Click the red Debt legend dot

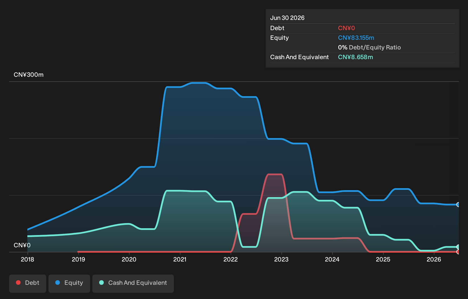tap(18, 283)
